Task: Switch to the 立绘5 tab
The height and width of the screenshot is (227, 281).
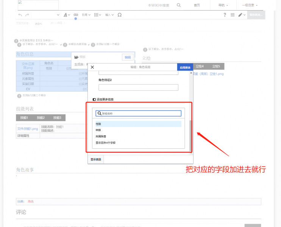Action: [216, 66]
